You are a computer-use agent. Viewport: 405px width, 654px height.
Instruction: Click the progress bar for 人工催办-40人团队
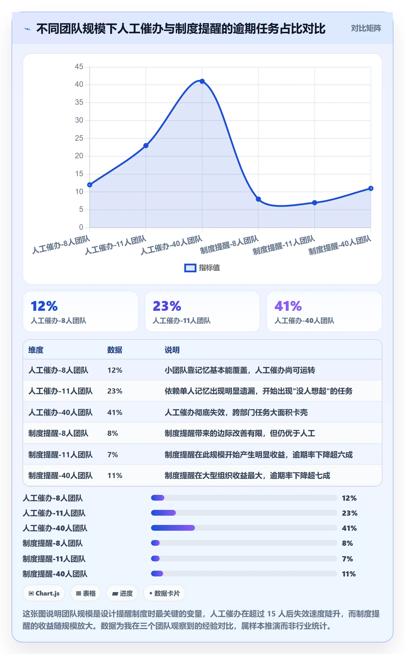[x=244, y=528]
